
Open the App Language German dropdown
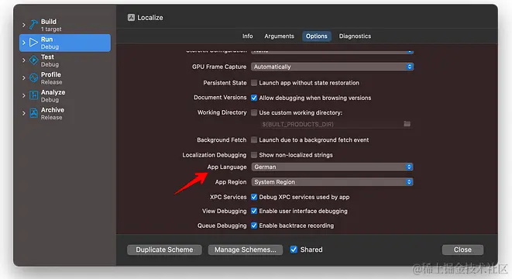[332, 167]
